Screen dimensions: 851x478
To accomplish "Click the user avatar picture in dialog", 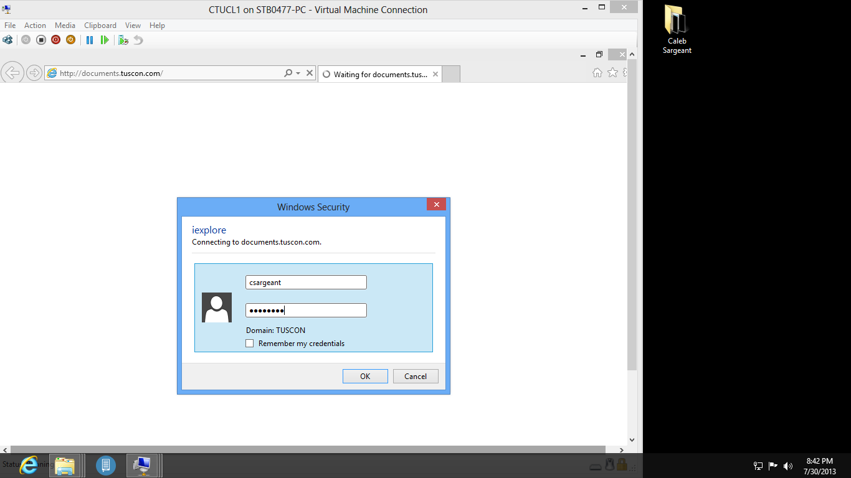I will [x=217, y=307].
